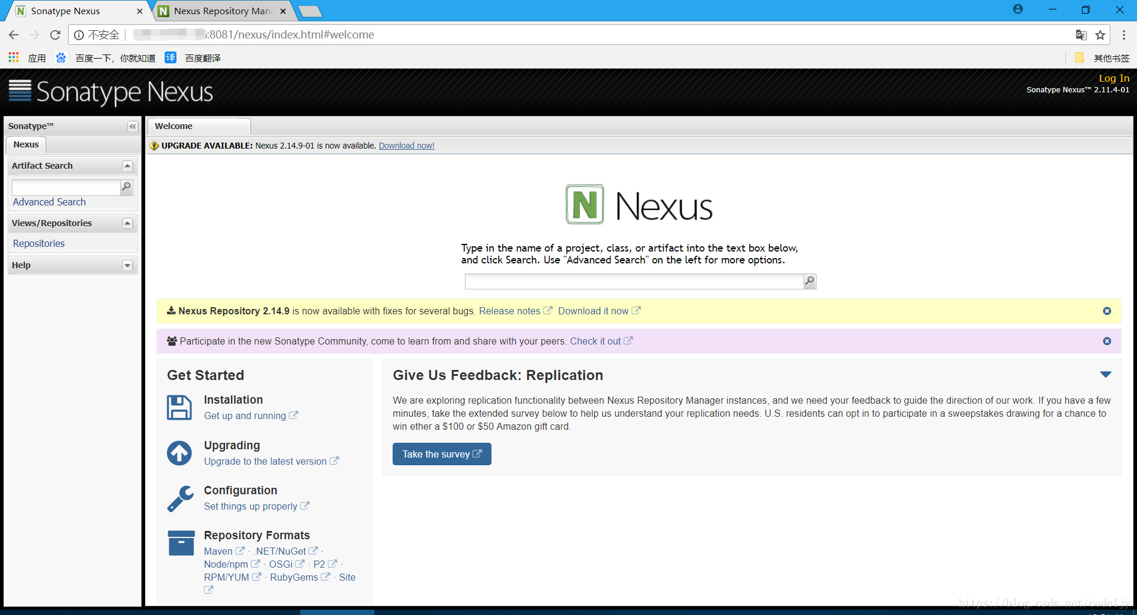Open the Site format link
1137x615 pixels.
347,577
